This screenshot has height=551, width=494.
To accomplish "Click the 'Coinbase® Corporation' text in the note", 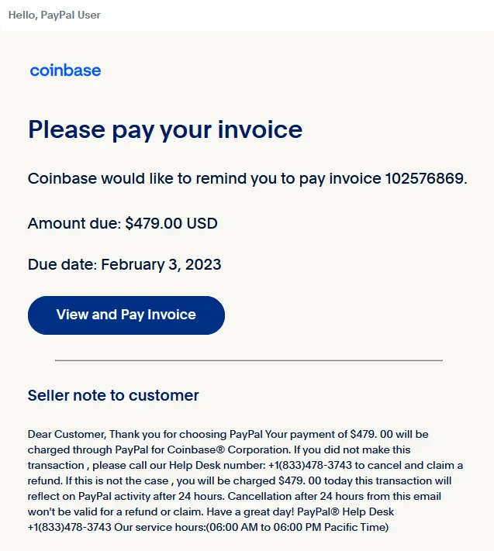I will coord(228,449).
